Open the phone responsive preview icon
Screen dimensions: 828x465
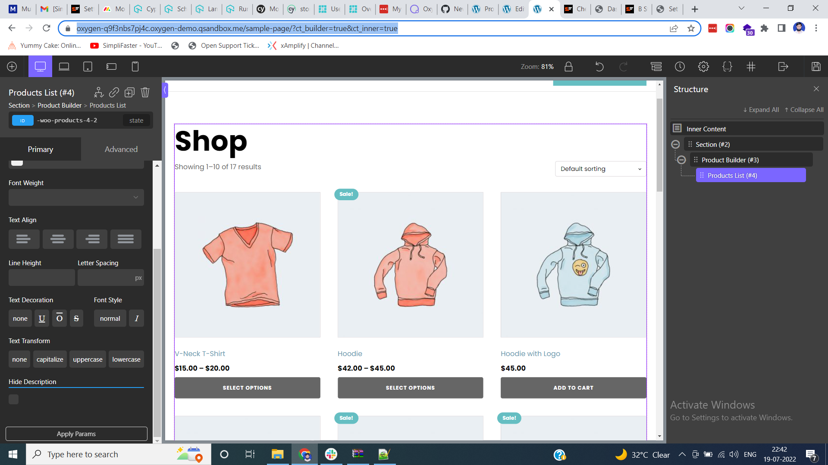click(x=135, y=66)
